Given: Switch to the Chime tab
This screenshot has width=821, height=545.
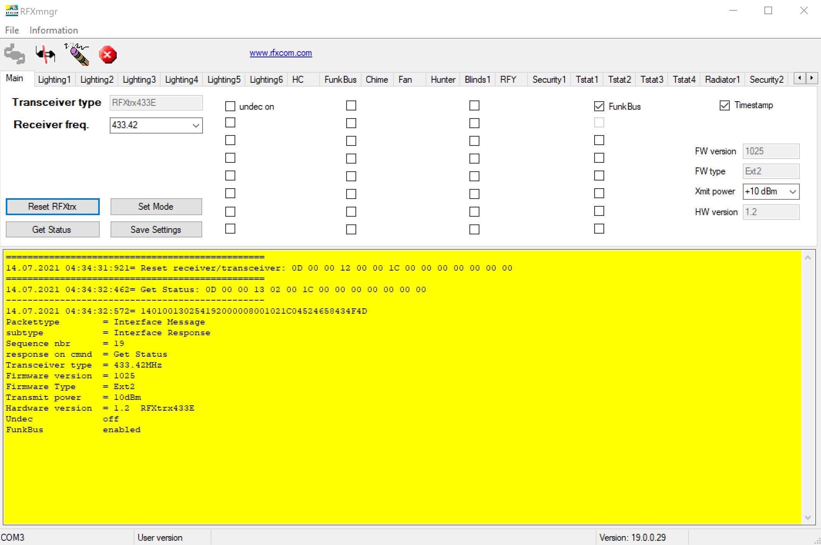Looking at the screenshot, I should pyautogui.click(x=377, y=80).
